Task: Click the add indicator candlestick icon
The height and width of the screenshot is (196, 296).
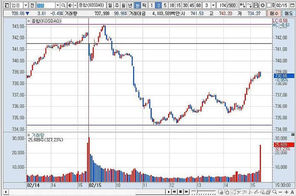Action: pyautogui.click(x=243, y=5)
